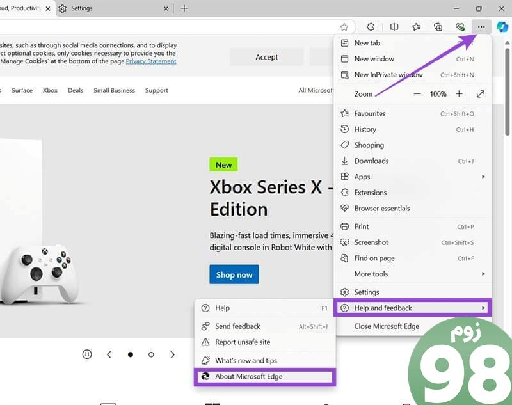Expand the Apps submenu
Screen dimensions: 512x405
click(x=413, y=177)
